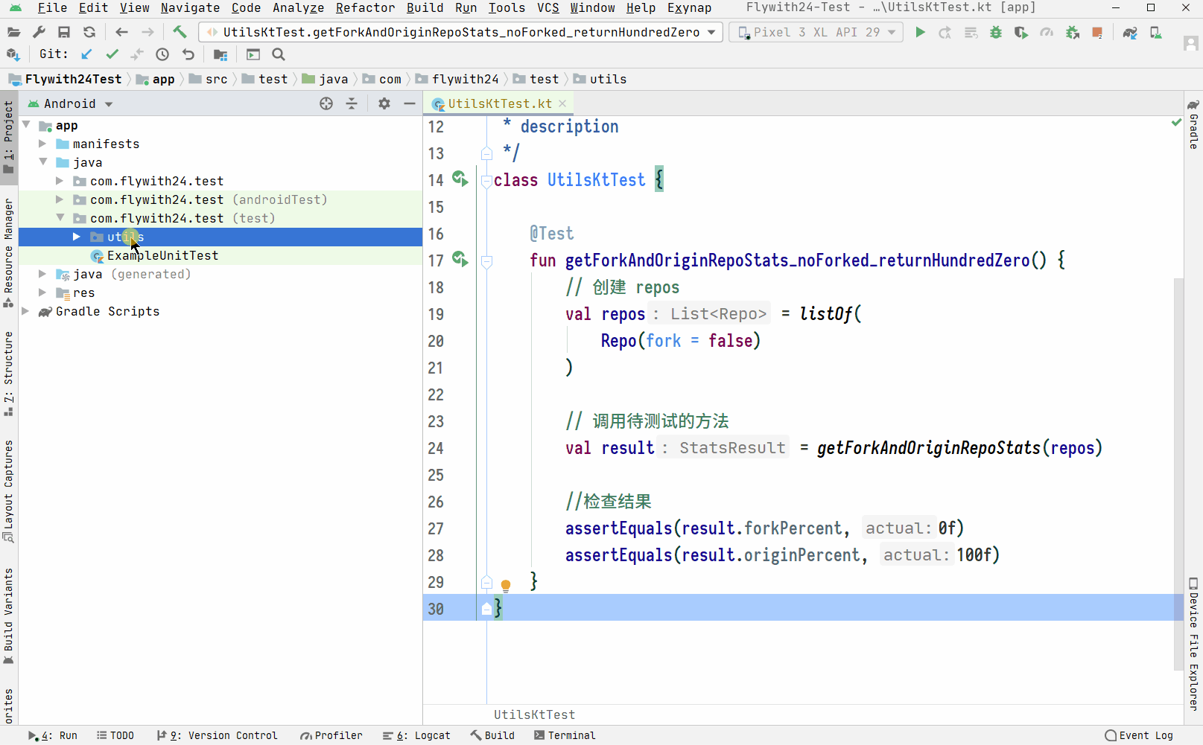Update project using the blue Git arrow
1203x745 pixels.
(86, 54)
